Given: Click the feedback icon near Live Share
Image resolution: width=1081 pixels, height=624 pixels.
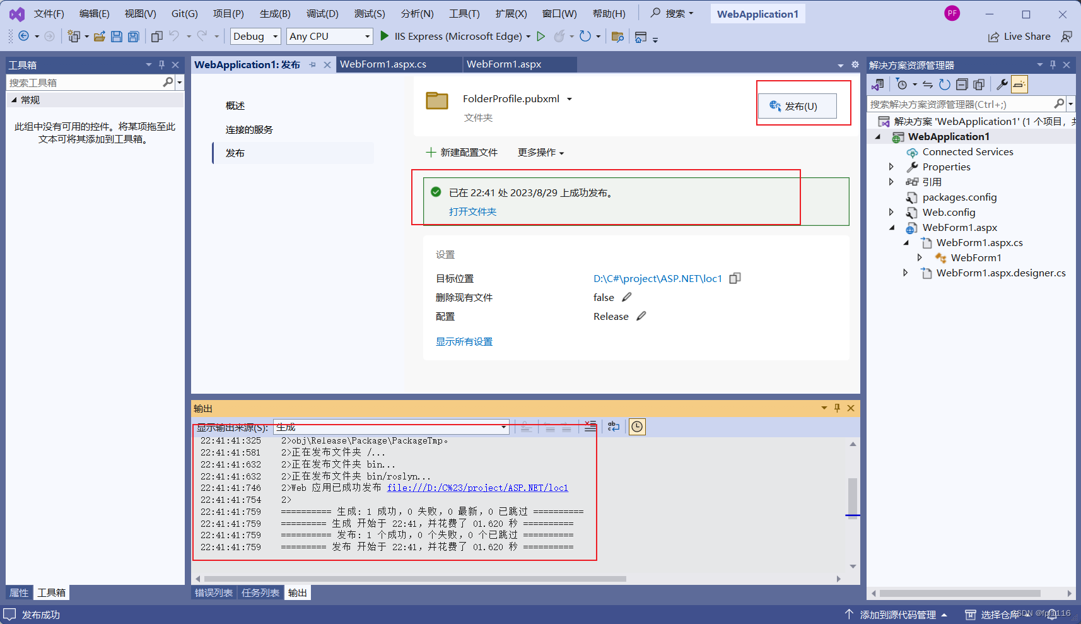Looking at the screenshot, I should pyautogui.click(x=1066, y=37).
